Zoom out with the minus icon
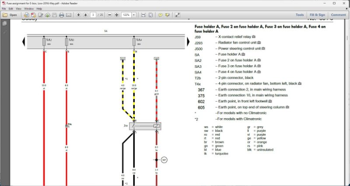The width and height of the screenshot is (350, 186). (x=109, y=15)
